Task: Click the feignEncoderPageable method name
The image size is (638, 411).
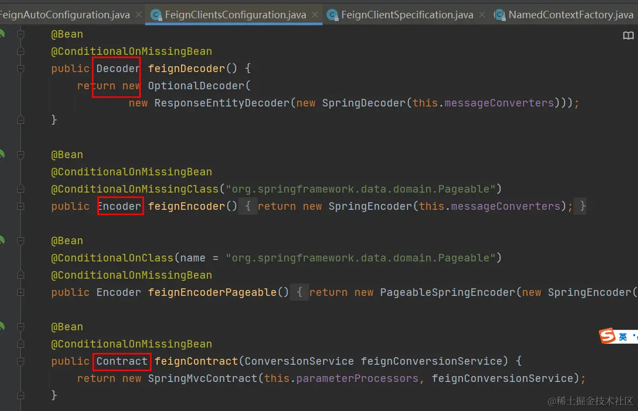Action: (212, 292)
